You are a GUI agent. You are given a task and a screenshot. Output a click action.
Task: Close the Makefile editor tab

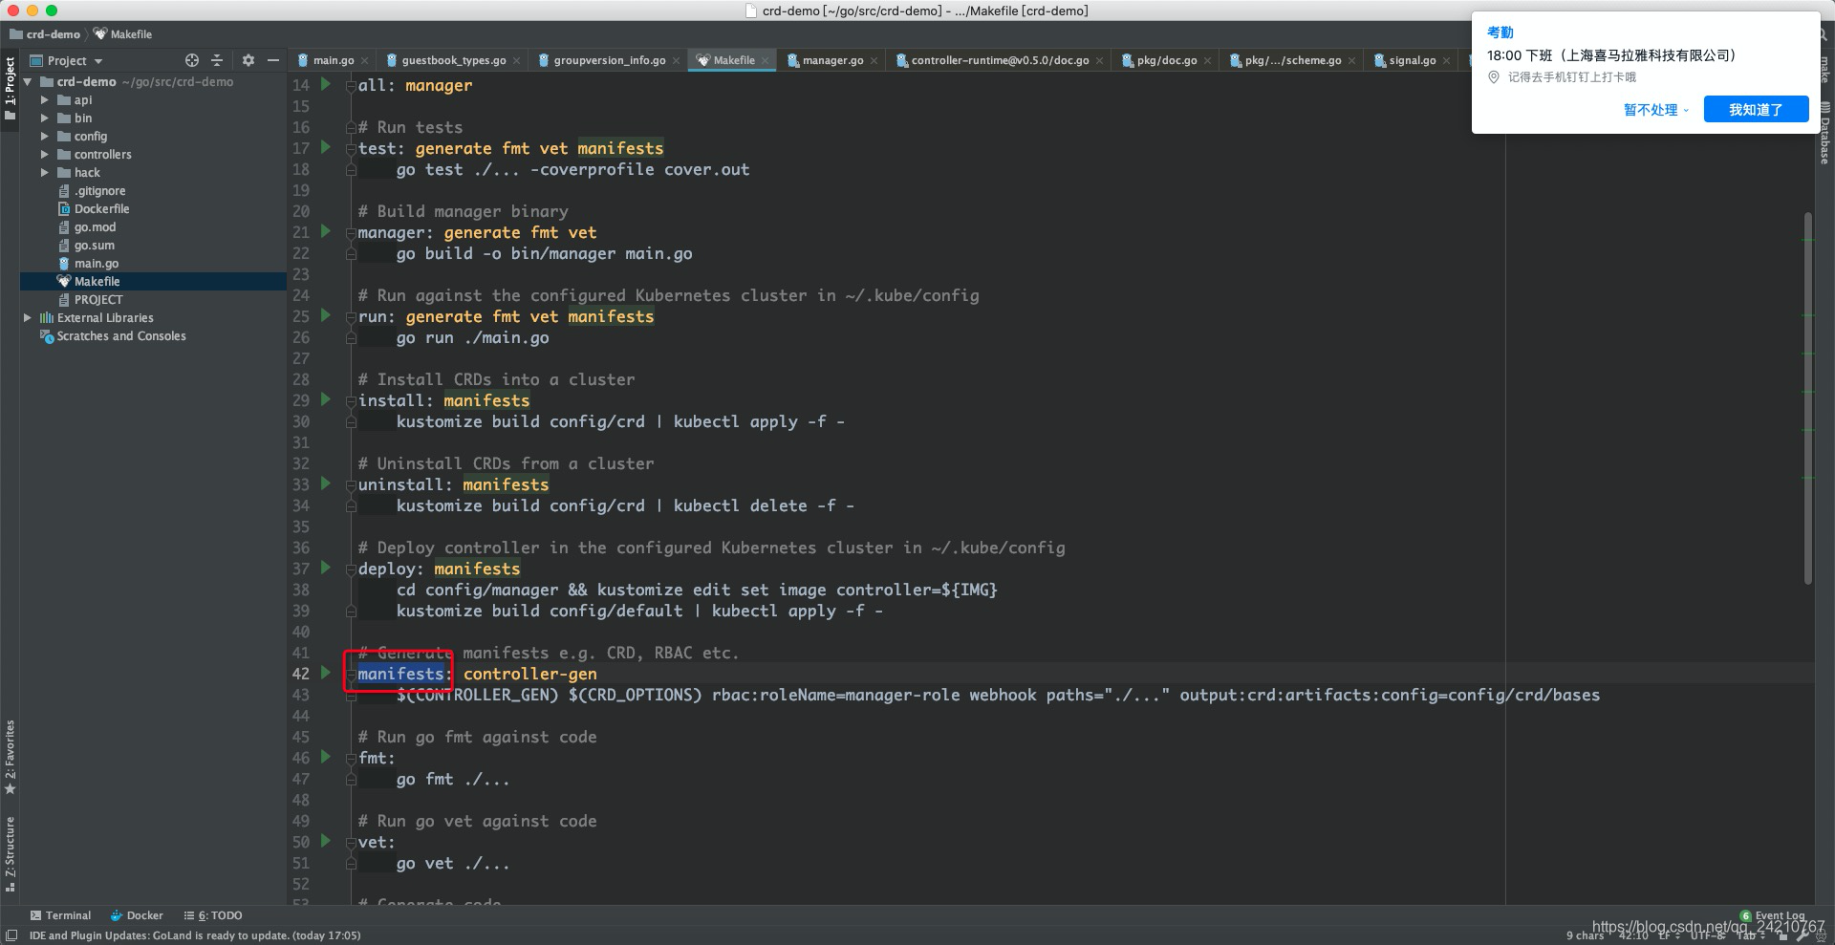click(765, 60)
